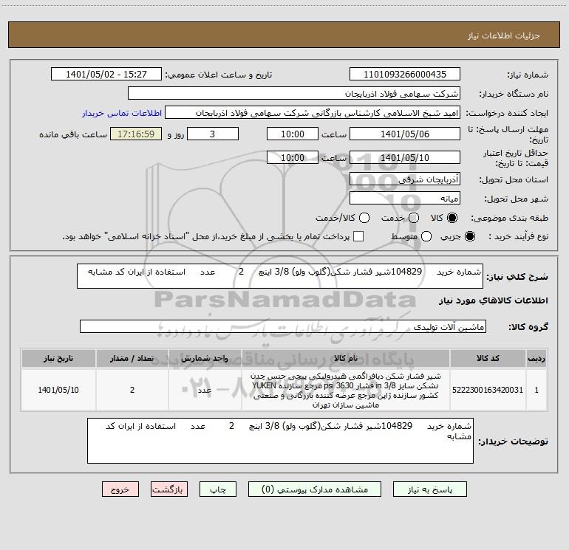The image size is (569, 550).
Task: Click the کد کالا column header
Action: tap(488, 358)
